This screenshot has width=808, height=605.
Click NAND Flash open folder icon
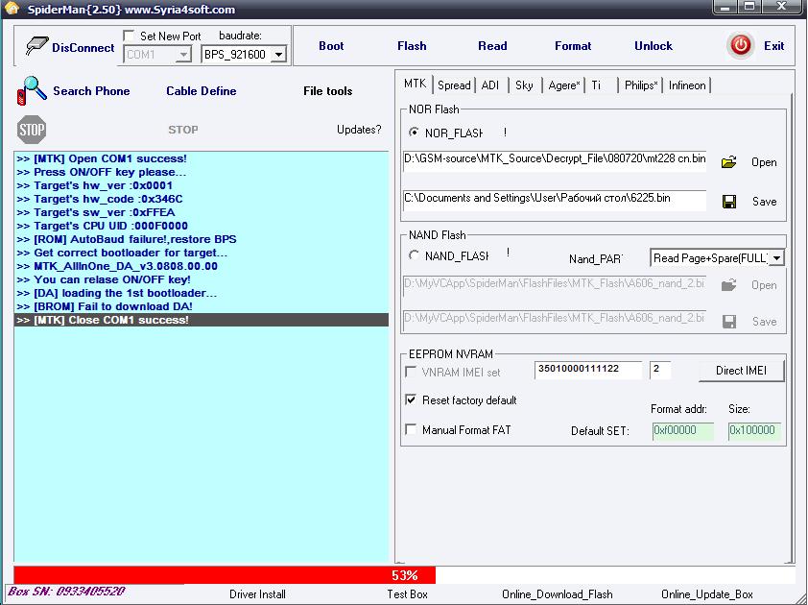pyautogui.click(x=729, y=285)
